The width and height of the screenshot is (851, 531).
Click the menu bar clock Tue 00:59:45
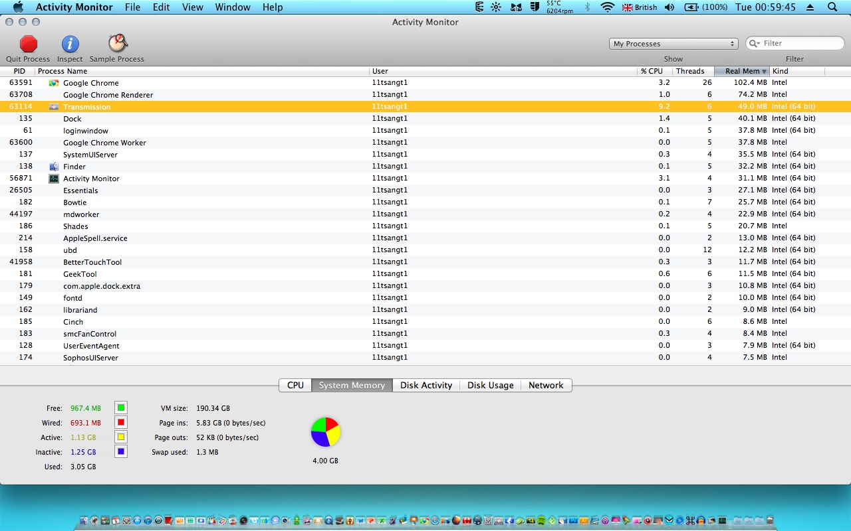pos(765,7)
